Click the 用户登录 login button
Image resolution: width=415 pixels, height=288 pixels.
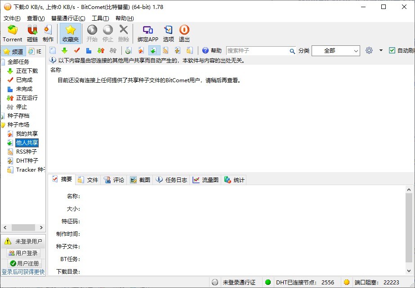[x=23, y=253]
